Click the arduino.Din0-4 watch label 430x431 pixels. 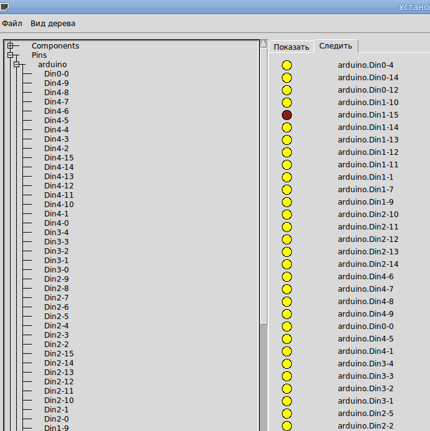click(366, 65)
